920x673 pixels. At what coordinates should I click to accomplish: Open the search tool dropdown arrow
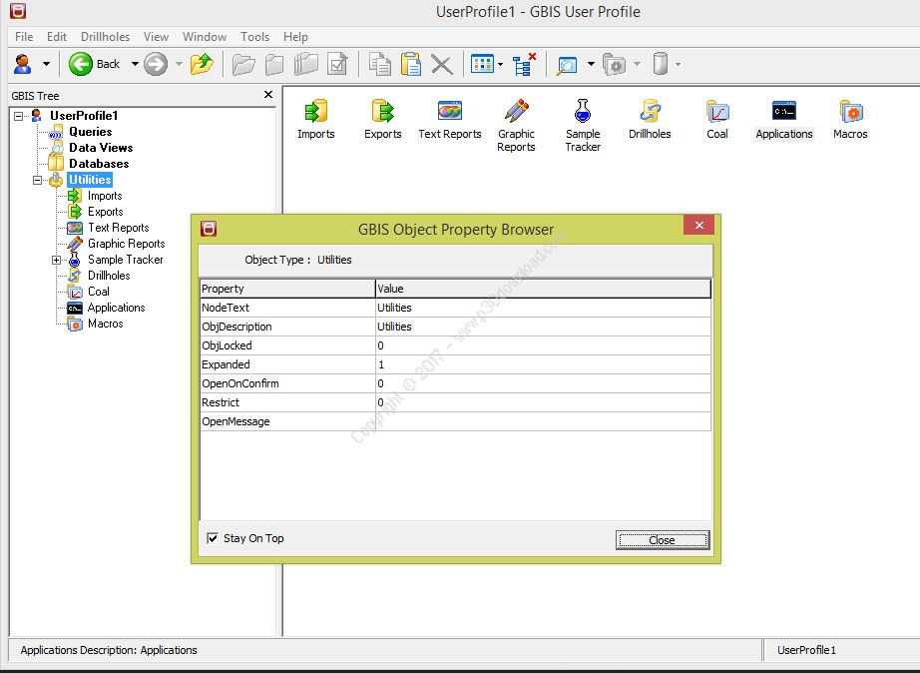pos(591,64)
